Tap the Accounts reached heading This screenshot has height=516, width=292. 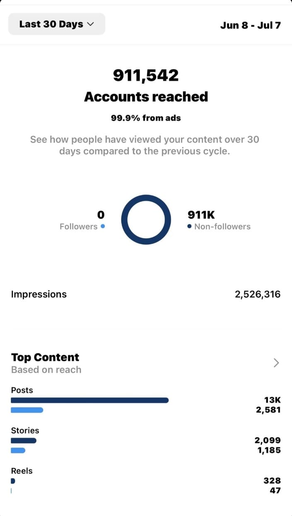coord(146,97)
